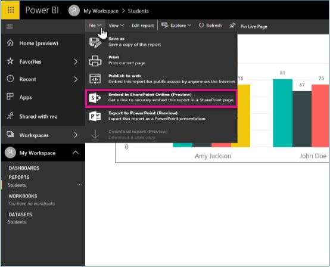Click the Power BI logo text
This screenshot has height=267, width=330.
[x=42, y=10]
